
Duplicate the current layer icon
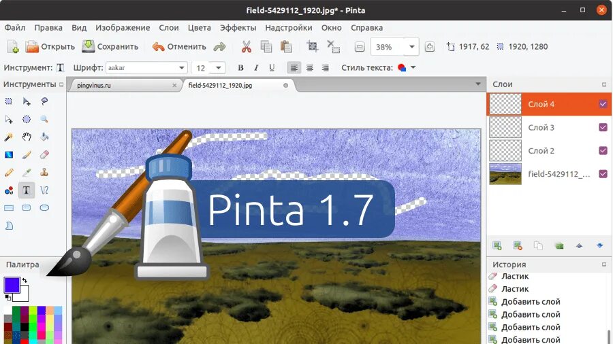click(538, 245)
